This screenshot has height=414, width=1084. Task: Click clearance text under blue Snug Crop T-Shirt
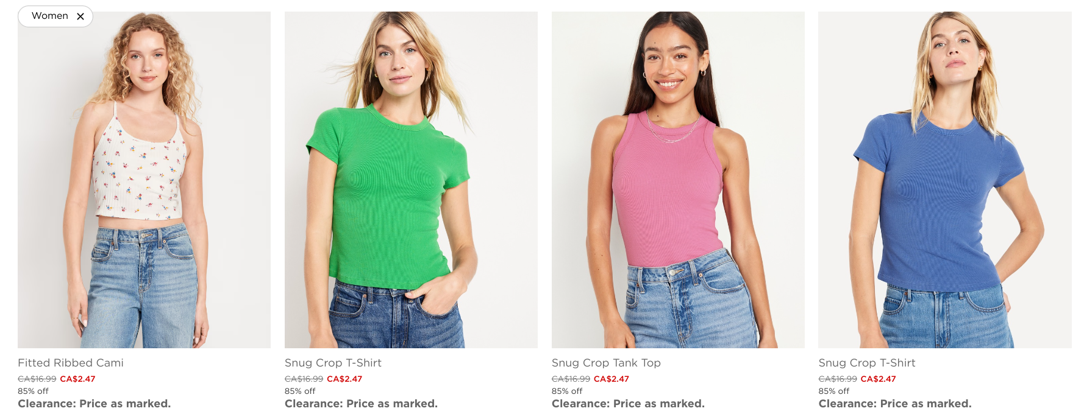(x=895, y=404)
